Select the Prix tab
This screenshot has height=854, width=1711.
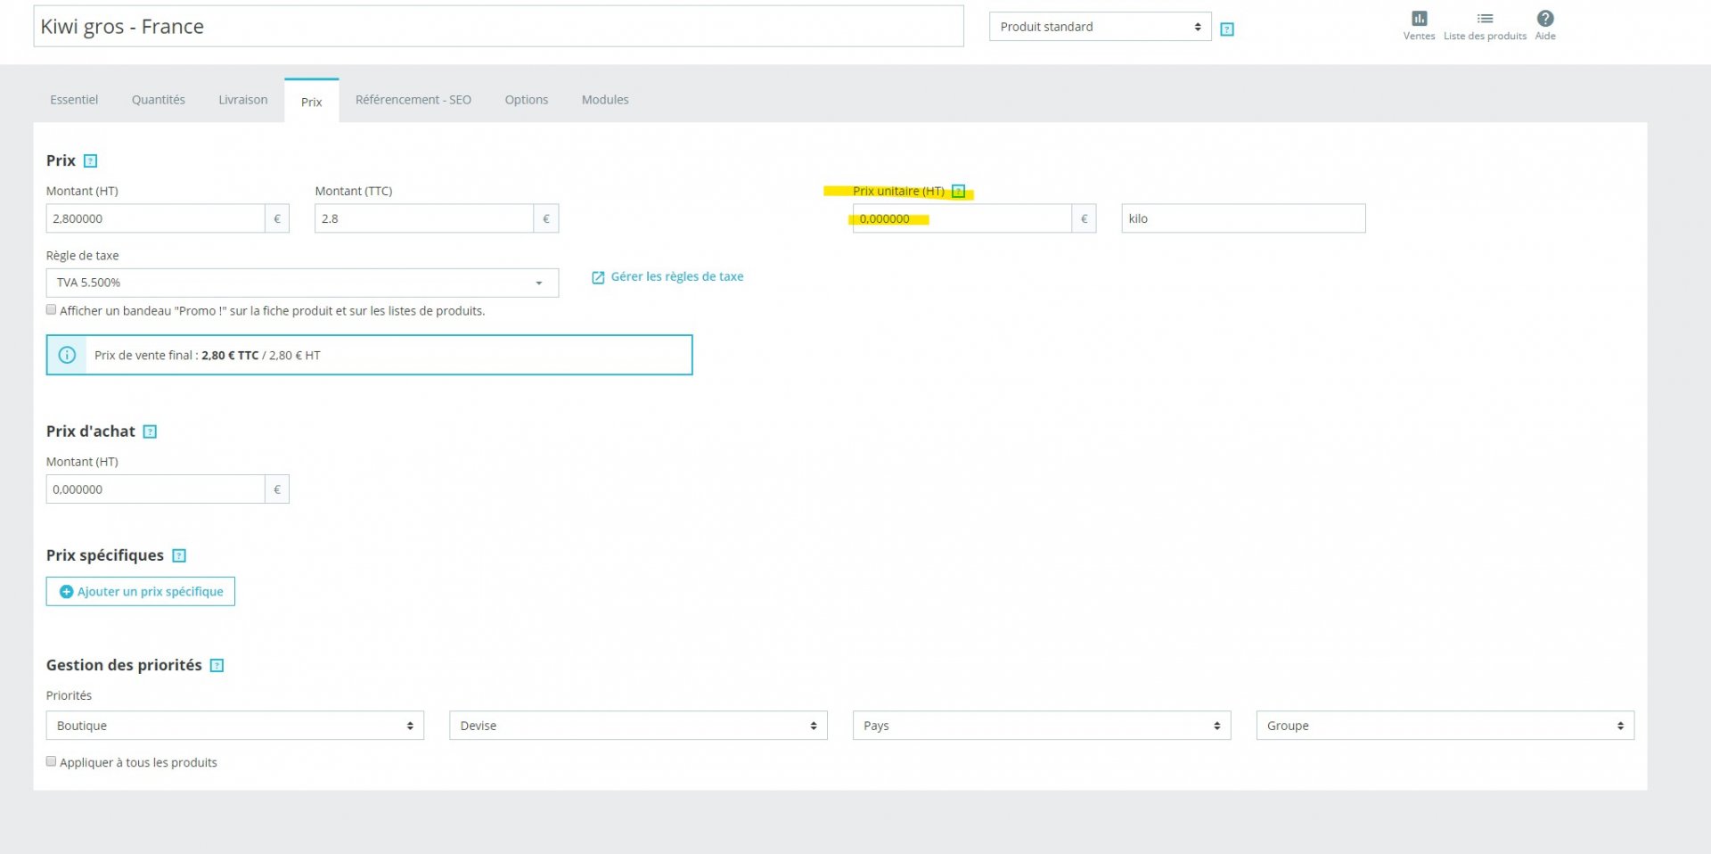point(312,101)
